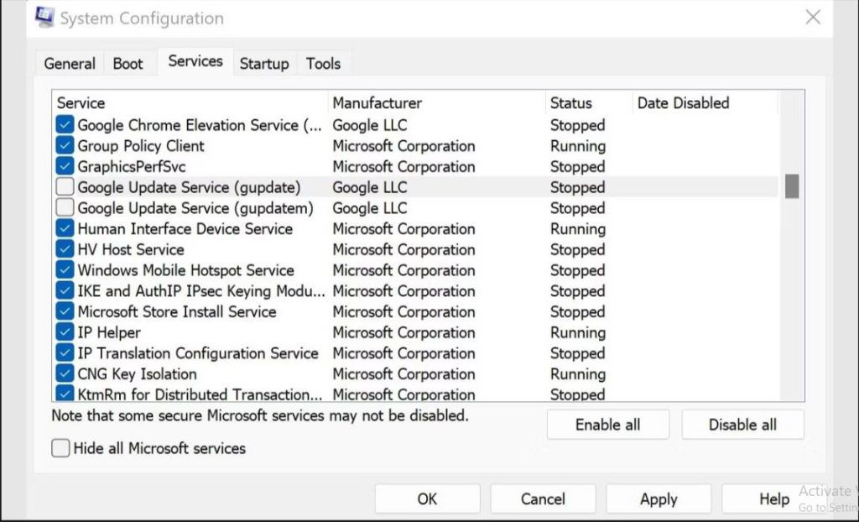Click the Enable all button
The height and width of the screenshot is (522, 859).
(607, 425)
